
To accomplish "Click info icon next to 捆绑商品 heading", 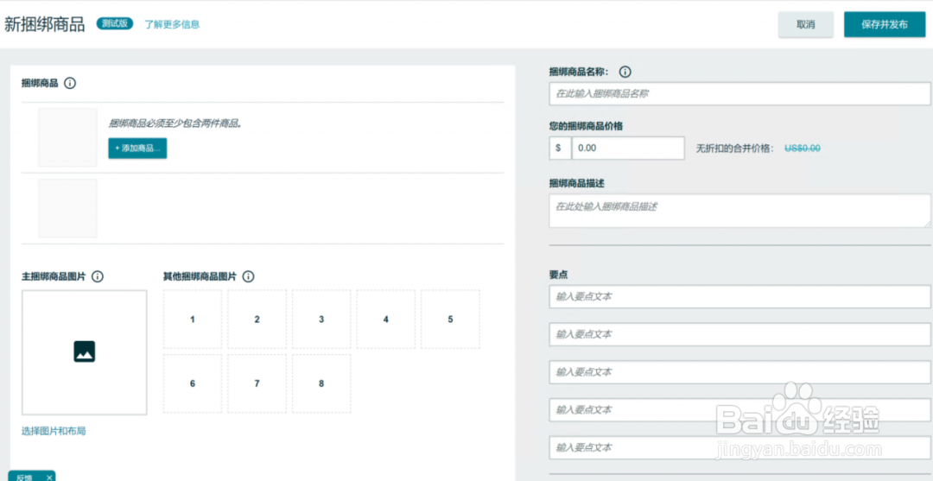I will pyautogui.click(x=70, y=83).
